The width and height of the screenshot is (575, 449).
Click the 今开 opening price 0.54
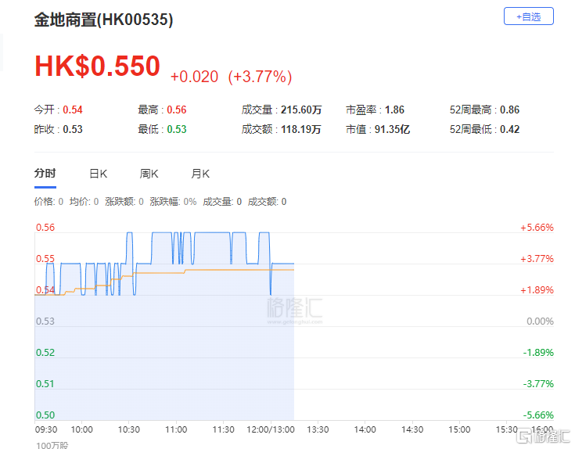(x=73, y=110)
